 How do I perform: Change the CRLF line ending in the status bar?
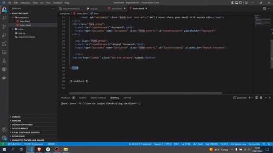tap(176, 144)
